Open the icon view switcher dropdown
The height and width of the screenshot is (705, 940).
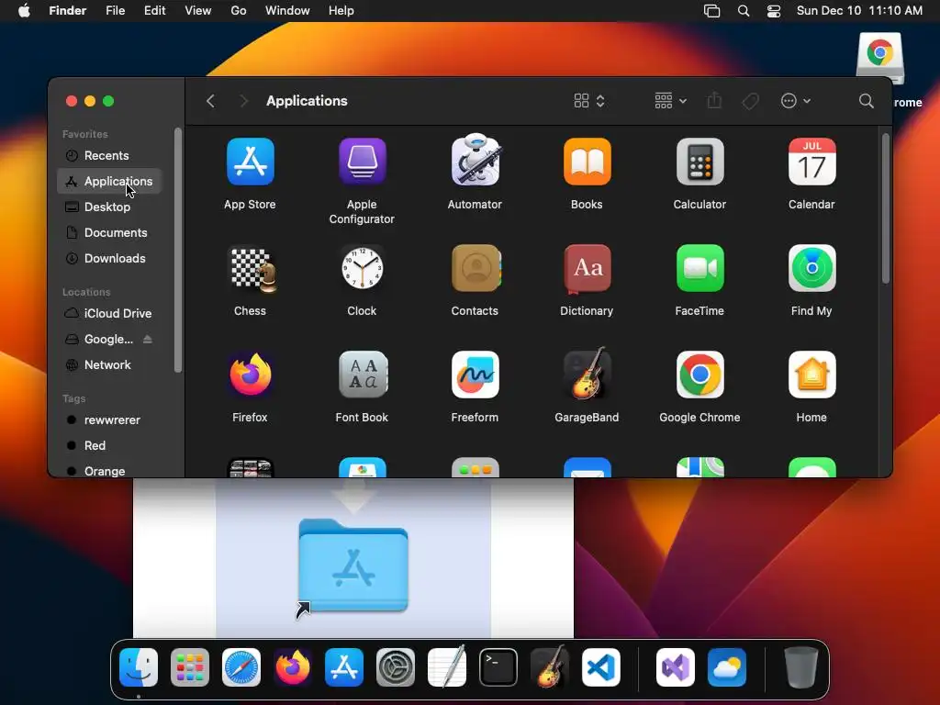(x=589, y=101)
